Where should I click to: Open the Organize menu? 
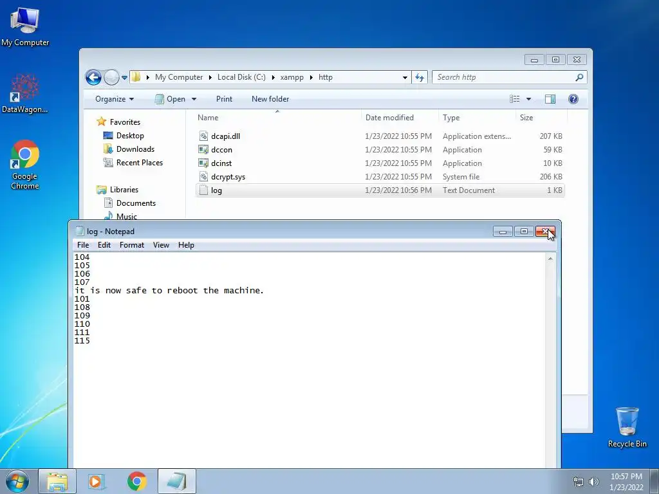pyautogui.click(x=115, y=99)
